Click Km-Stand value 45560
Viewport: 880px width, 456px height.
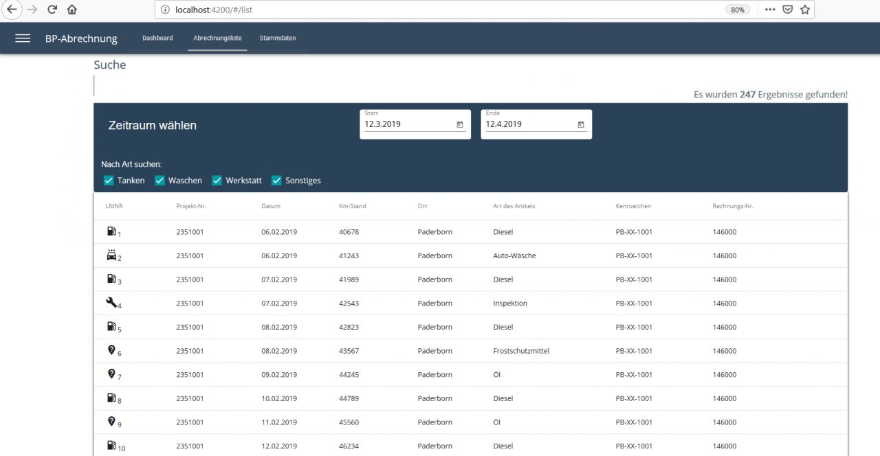point(349,422)
